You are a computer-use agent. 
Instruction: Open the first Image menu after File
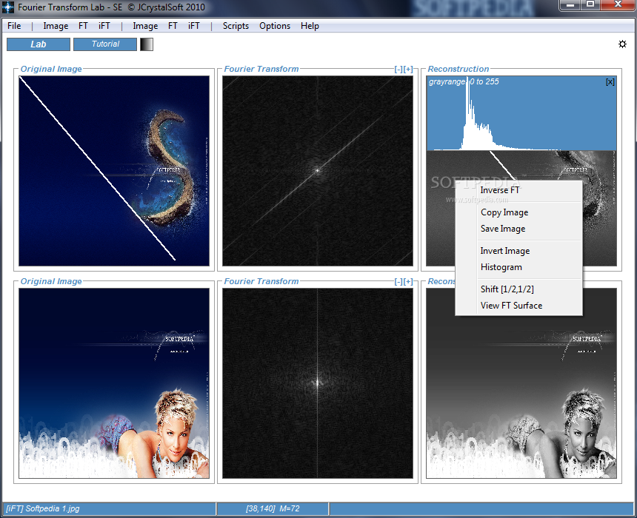(56, 26)
